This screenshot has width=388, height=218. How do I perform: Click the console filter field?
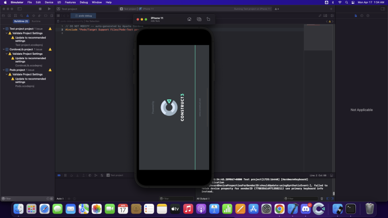301,199
